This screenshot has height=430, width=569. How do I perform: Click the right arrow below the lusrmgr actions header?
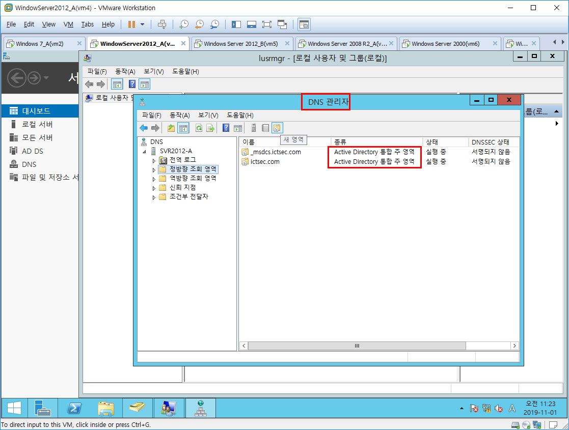tap(557, 124)
